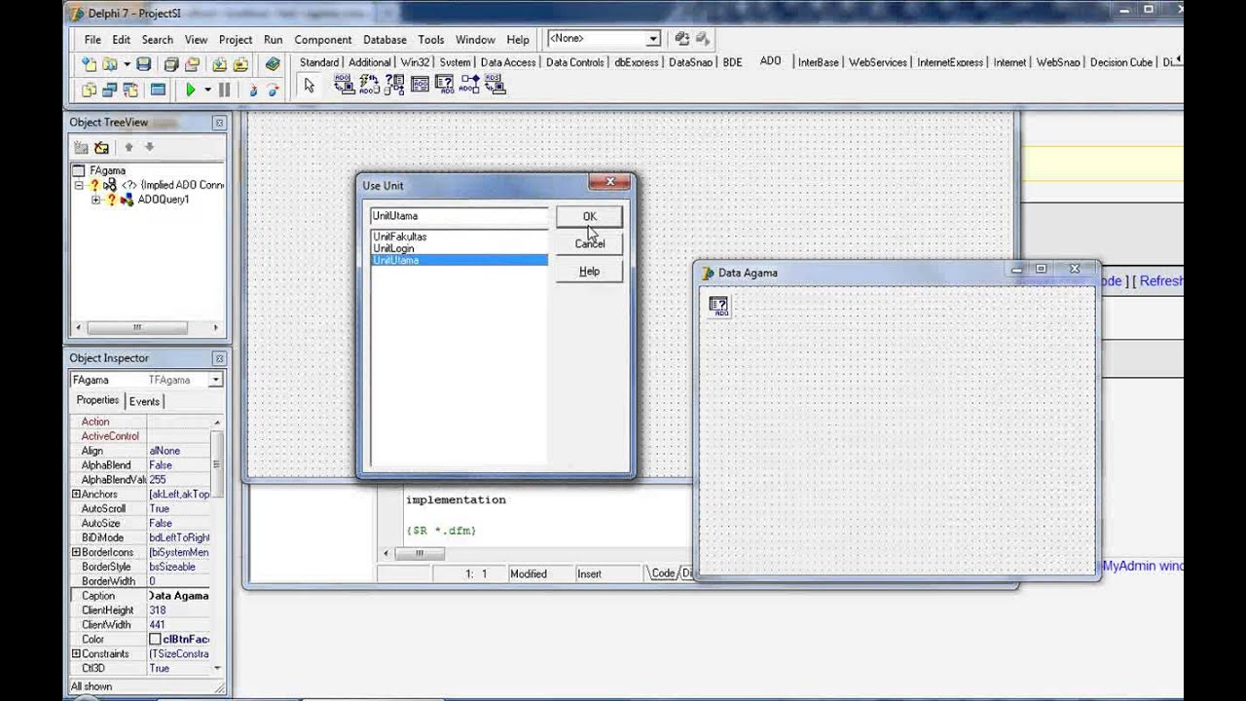Click the ADOQuery component on Data Agama form
Screen dimensions: 1246x701
click(x=719, y=306)
